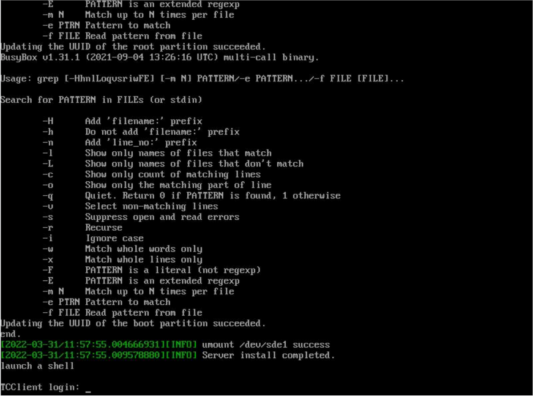Click 'Search for PATTERN in FILEs' text
Screen dimensions: 533x396
[x=101, y=100]
